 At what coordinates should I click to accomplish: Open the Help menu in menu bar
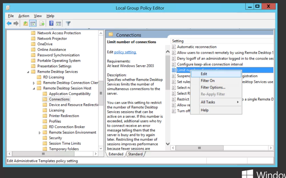[x=50, y=16]
